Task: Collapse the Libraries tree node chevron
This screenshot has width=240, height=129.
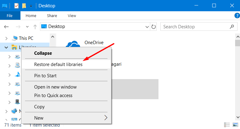Action: pyautogui.click(x=6, y=47)
